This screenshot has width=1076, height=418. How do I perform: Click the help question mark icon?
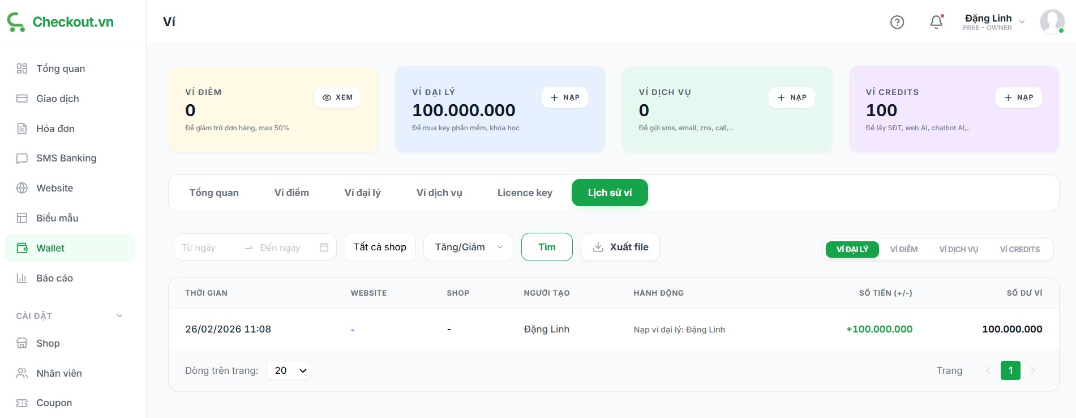[897, 22]
